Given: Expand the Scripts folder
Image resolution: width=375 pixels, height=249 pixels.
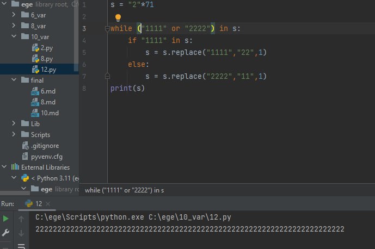Looking at the screenshot, I should pyautogui.click(x=14, y=134).
